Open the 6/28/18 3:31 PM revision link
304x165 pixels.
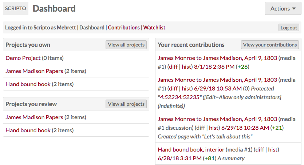(x=179, y=158)
